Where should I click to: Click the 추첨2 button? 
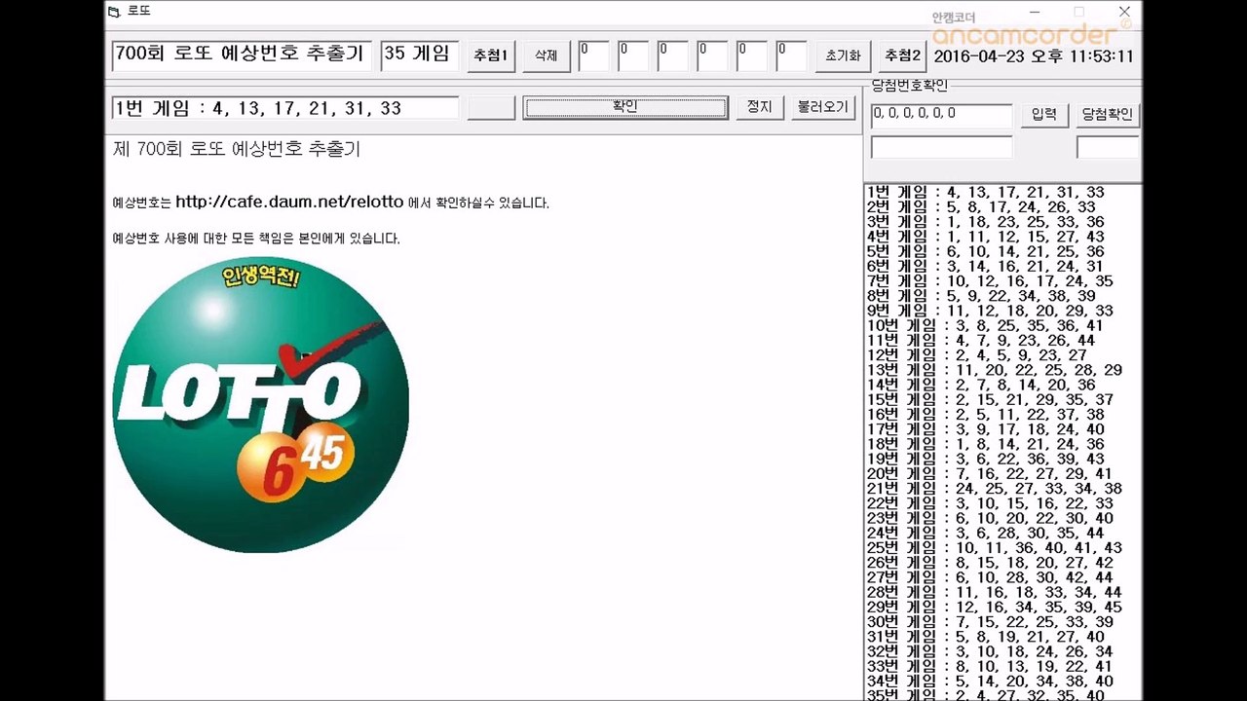902,56
